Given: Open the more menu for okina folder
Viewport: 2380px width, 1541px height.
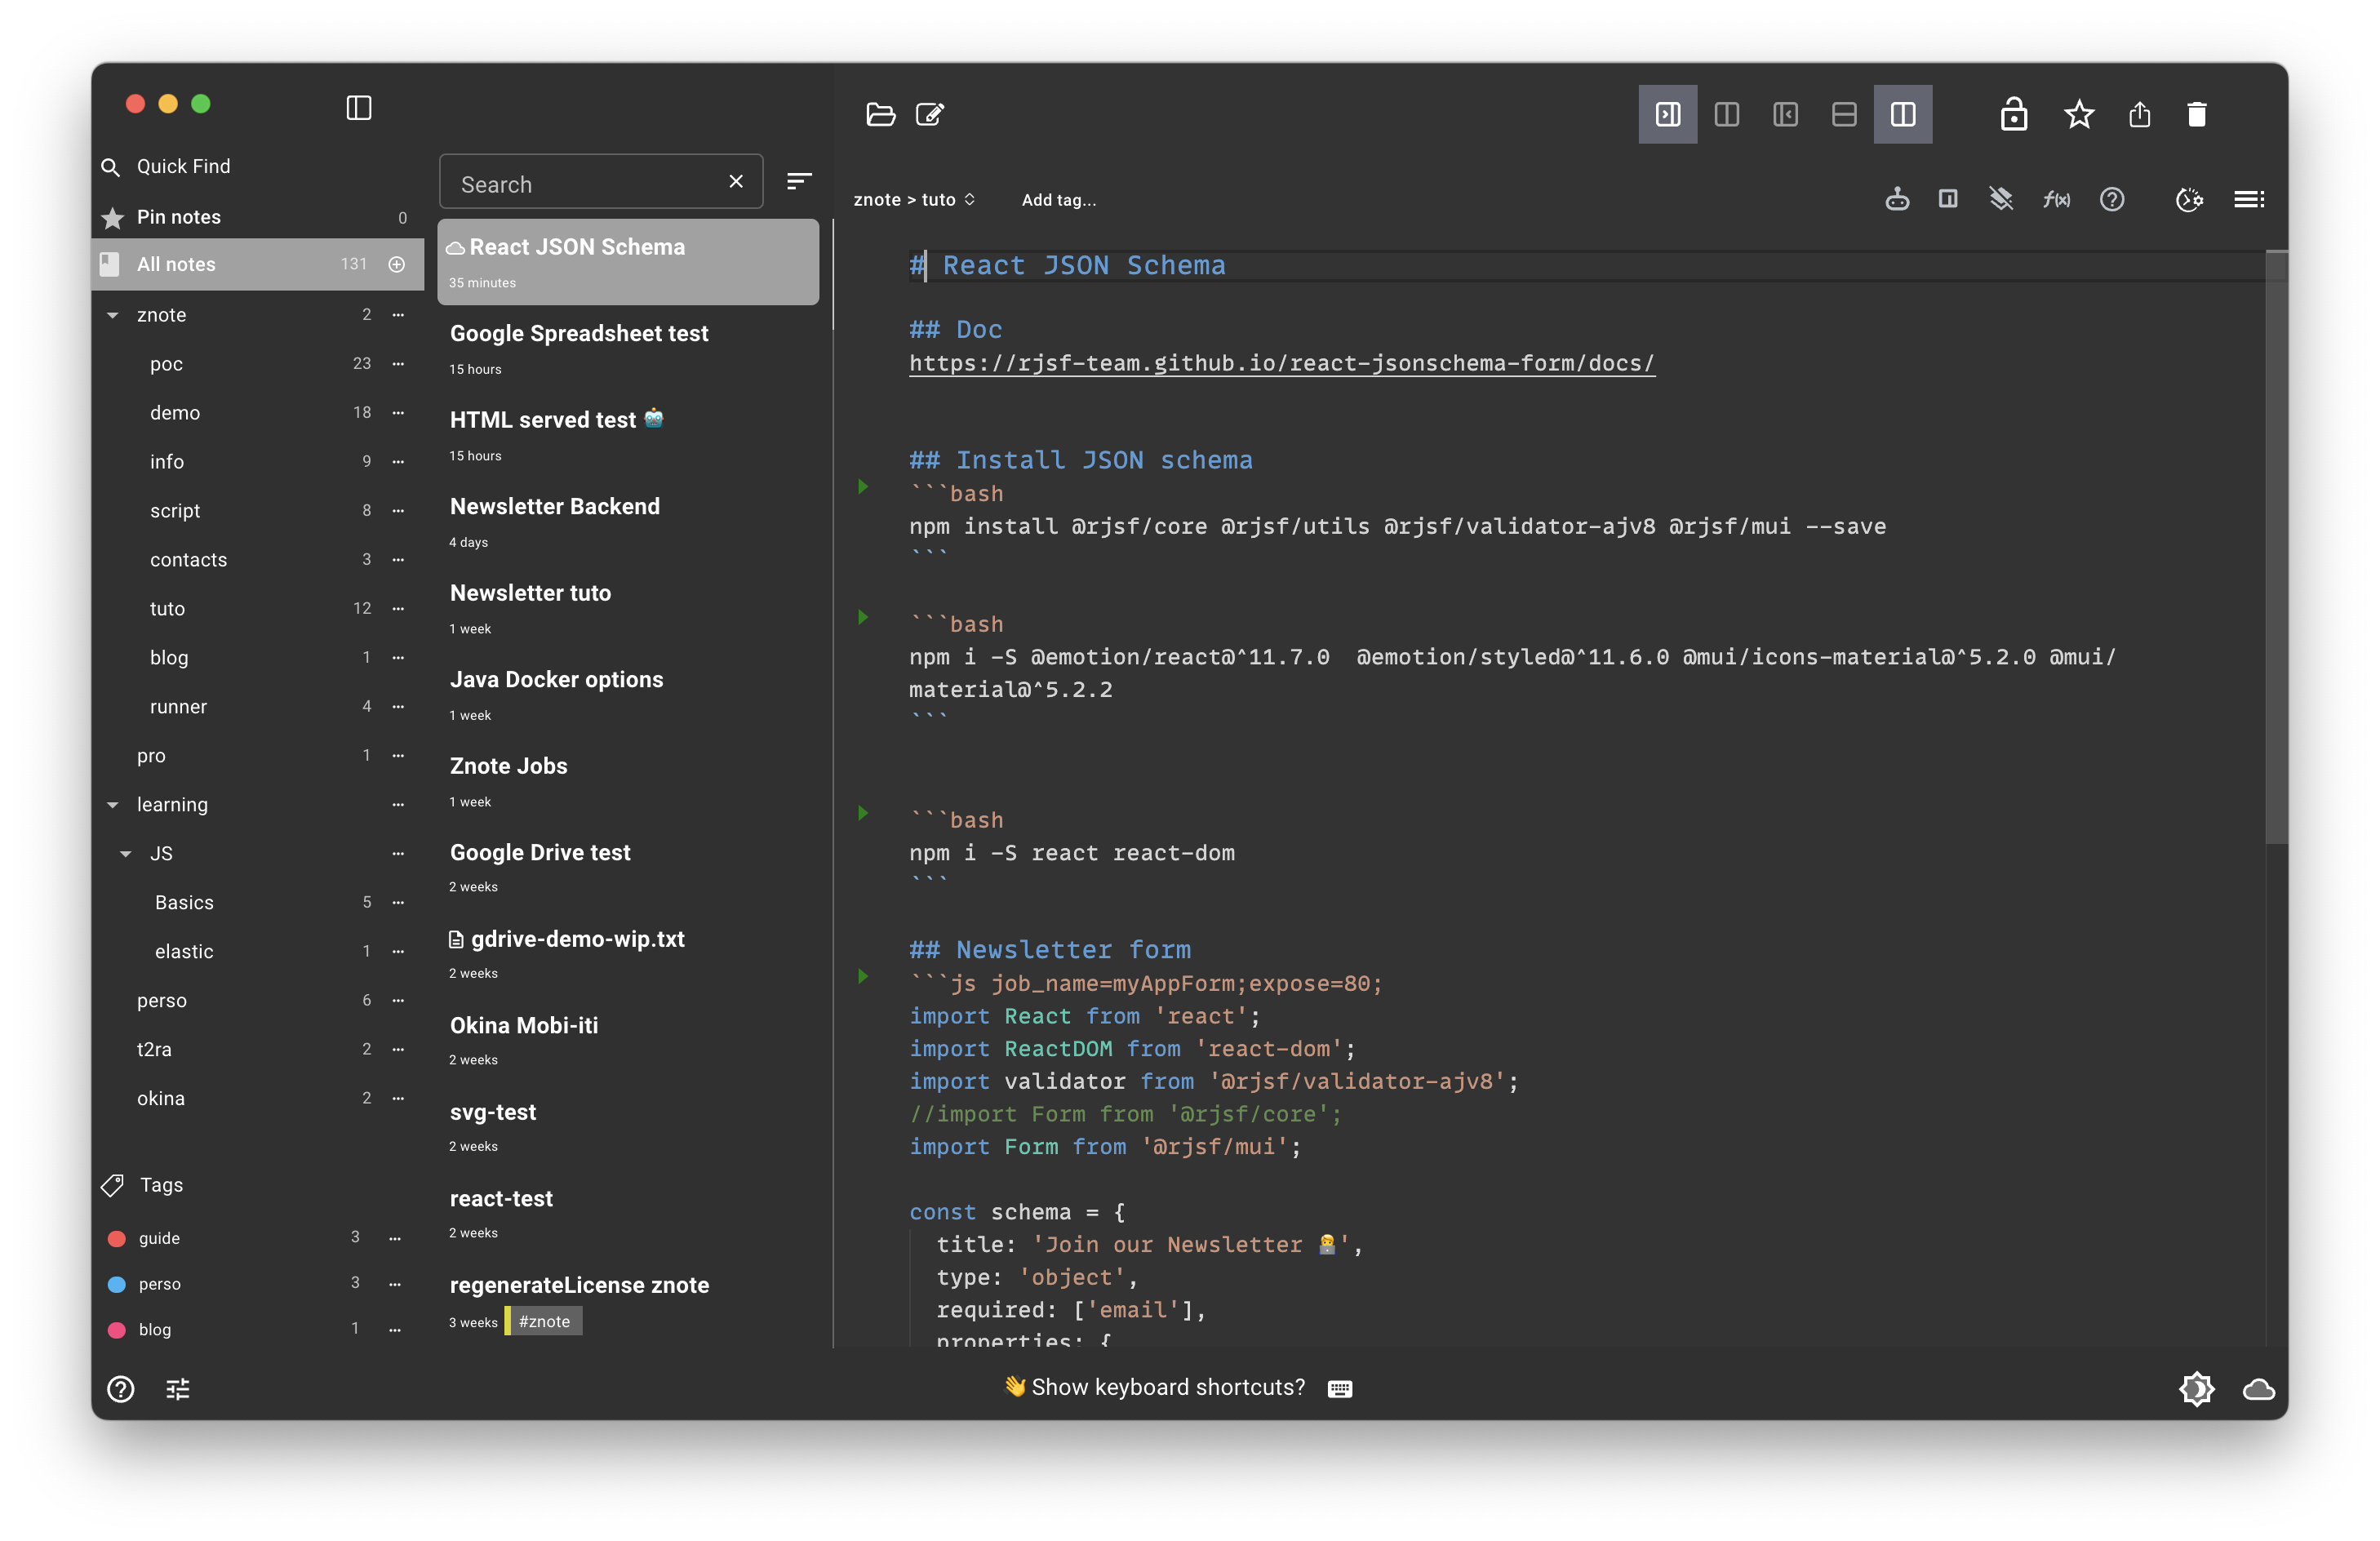Looking at the screenshot, I should click(x=398, y=1099).
